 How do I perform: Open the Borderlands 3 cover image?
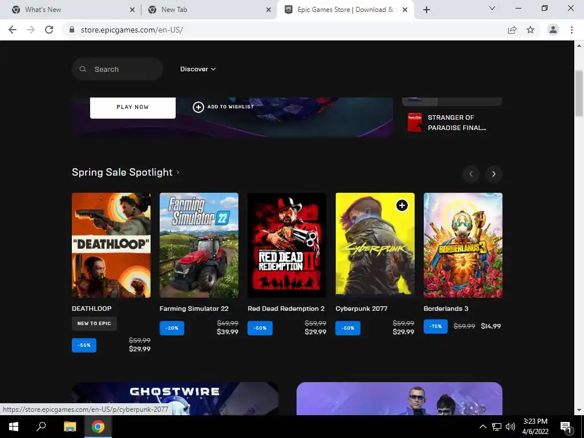(x=463, y=245)
